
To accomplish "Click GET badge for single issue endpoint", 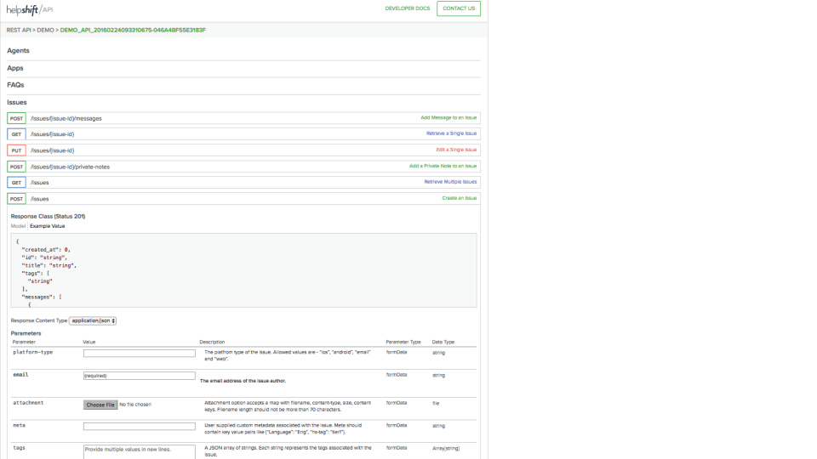I will coord(16,134).
